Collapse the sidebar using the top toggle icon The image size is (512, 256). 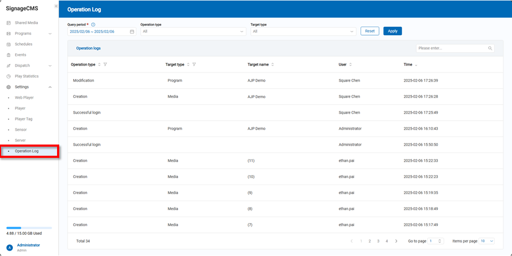click(56, 6)
